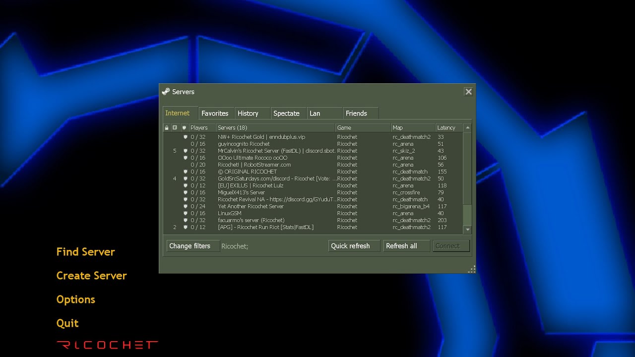
Task: Open Change filters options
Action: point(193,246)
